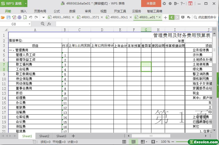Add a new document tab with plus
The width and height of the screenshot is (219, 145).
point(165,17)
